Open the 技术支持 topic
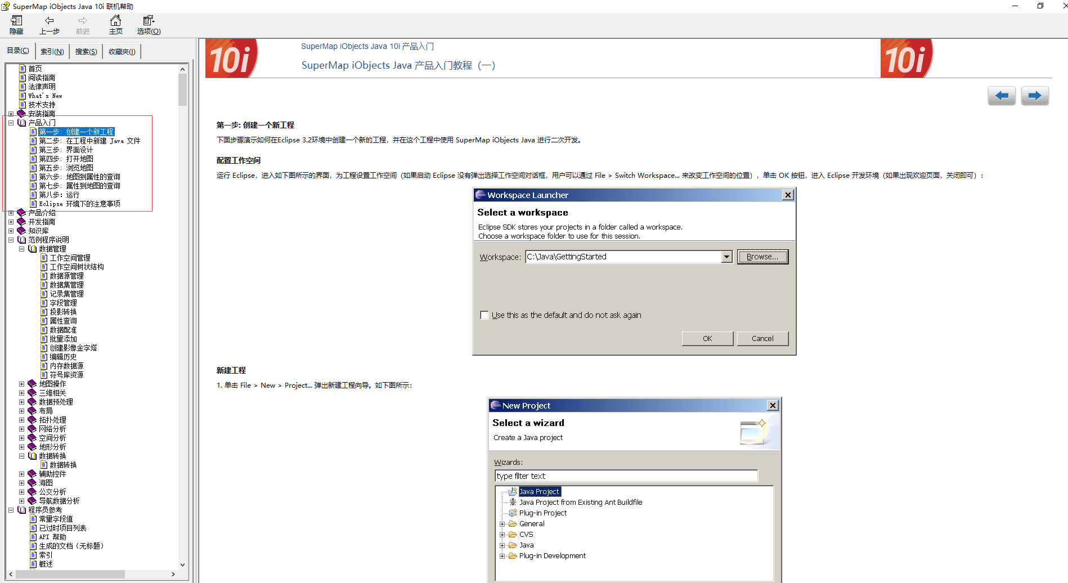Screen dimensions: 1068x583 click(x=42, y=105)
